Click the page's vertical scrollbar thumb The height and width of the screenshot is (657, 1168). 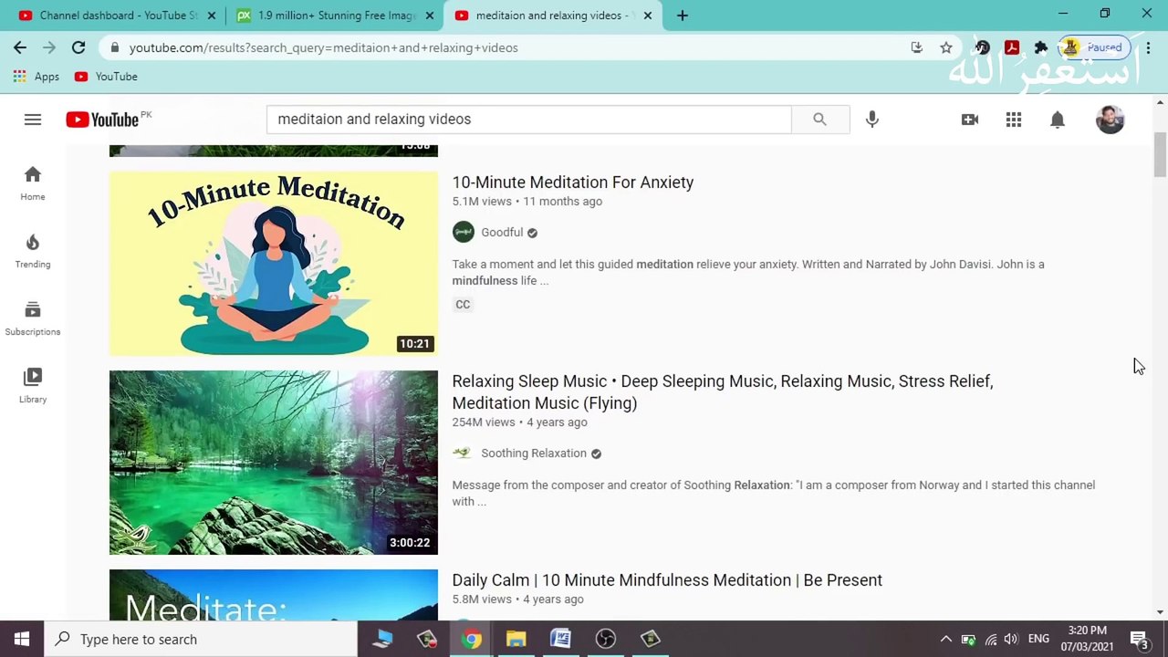[x=1159, y=155]
